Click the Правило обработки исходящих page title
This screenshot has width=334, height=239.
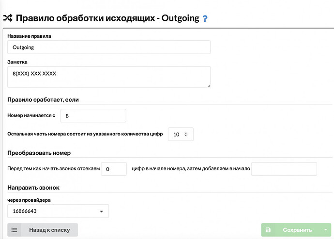107,18
